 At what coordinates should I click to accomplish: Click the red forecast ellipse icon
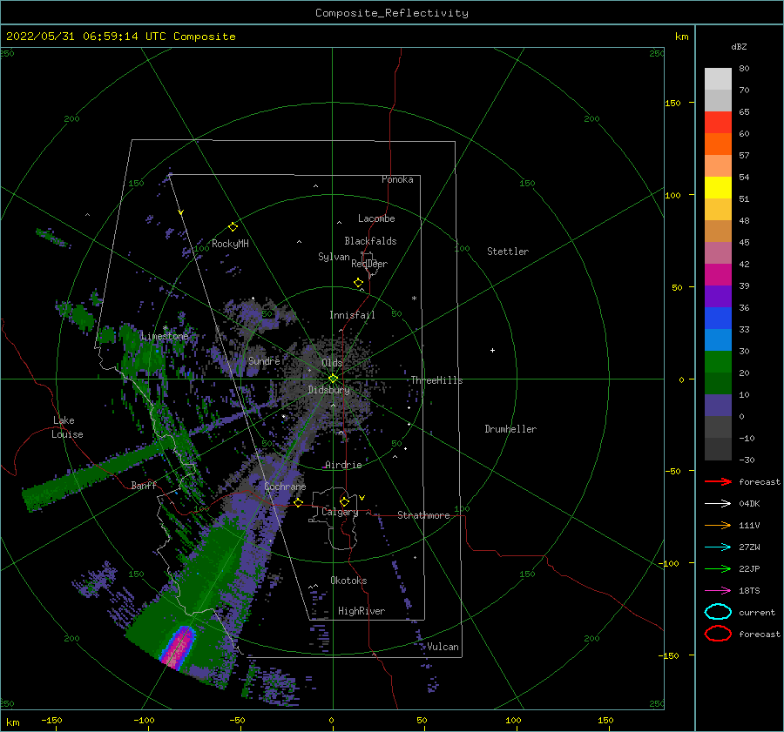[718, 634]
